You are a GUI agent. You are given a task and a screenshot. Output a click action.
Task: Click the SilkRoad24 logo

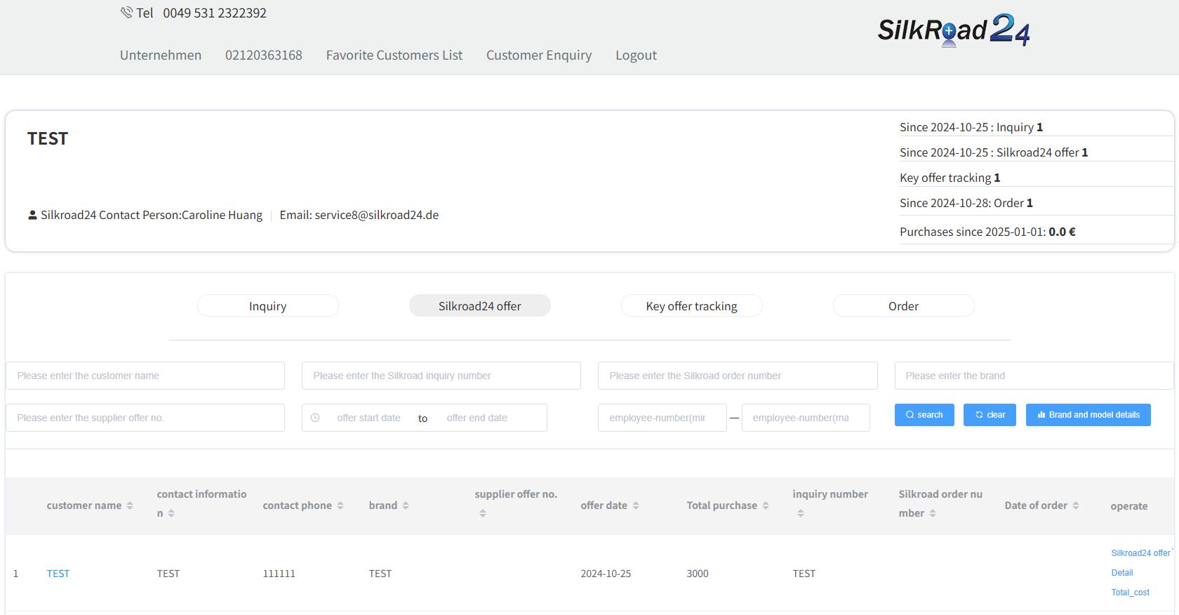tap(953, 30)
